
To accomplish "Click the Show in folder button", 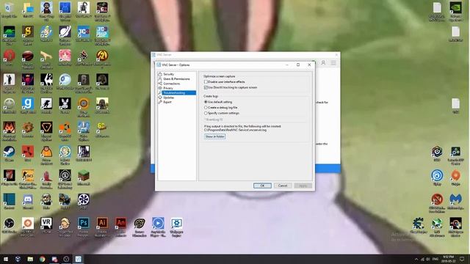I will pos(214,136).
